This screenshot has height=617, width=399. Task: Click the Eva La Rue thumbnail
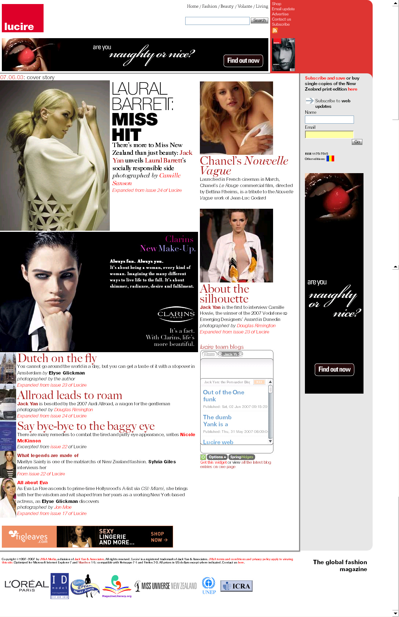8,498
